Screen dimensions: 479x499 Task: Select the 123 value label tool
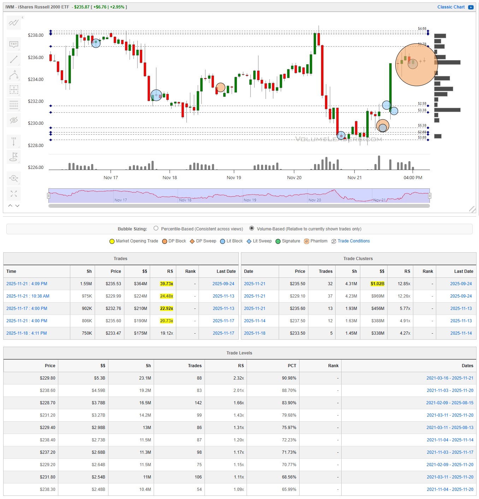(14, 141)
